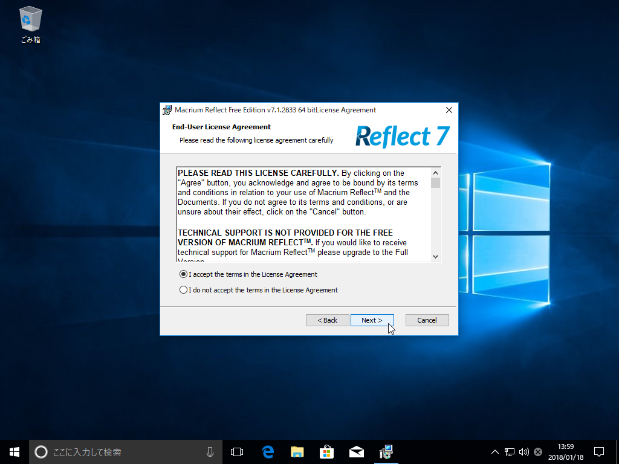Click the volume speaker icon
The image size is (619, 464).
coord(524,452)
